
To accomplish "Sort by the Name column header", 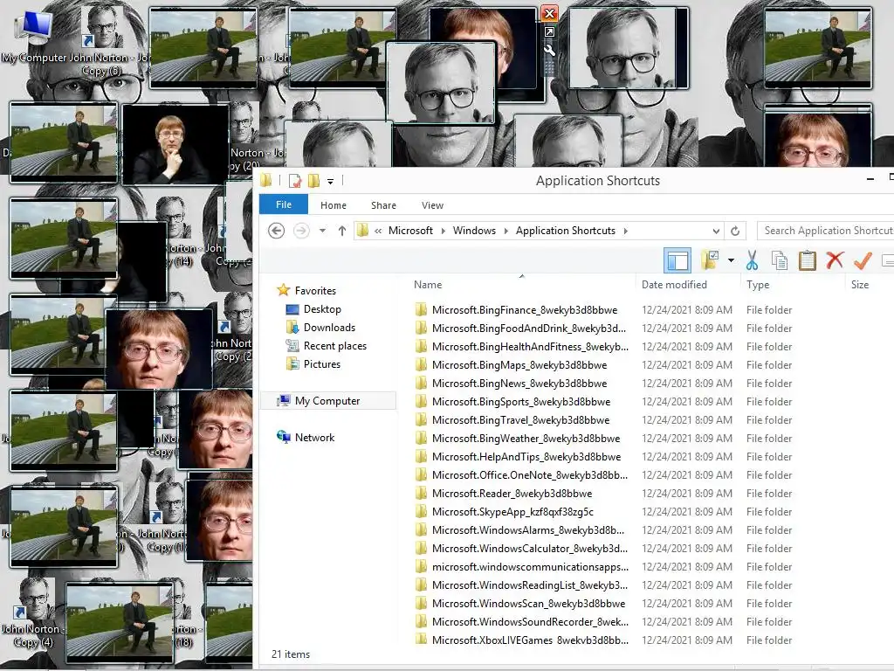I will [x=428, y=285].
